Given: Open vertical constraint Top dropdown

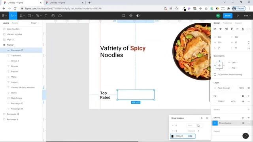Looking at the screenshot, I should tap(234, 68).
